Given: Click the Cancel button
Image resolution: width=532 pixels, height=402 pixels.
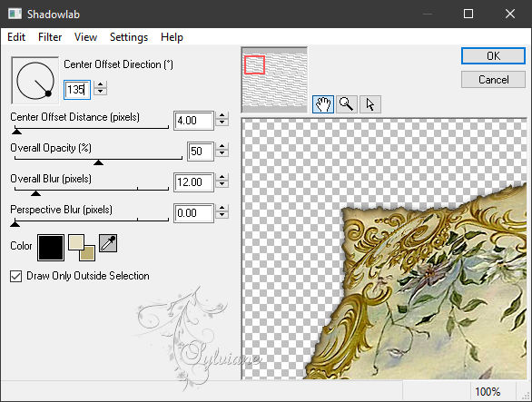Looking at the screenshot, I should click(493, 80).
